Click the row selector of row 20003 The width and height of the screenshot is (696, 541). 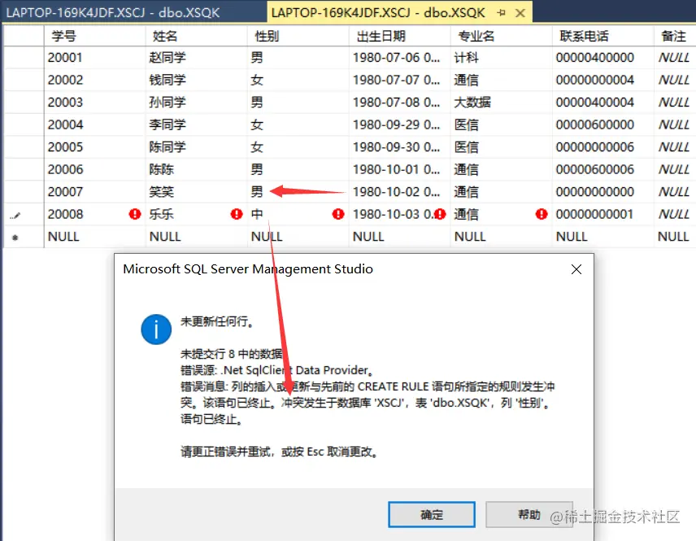tap(24, 103)
